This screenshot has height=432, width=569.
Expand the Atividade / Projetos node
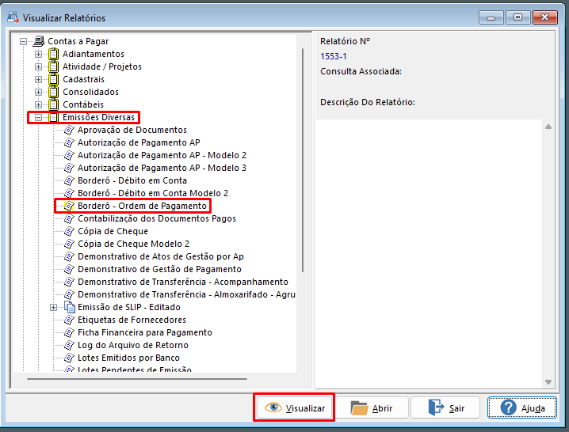click(38, 67)
